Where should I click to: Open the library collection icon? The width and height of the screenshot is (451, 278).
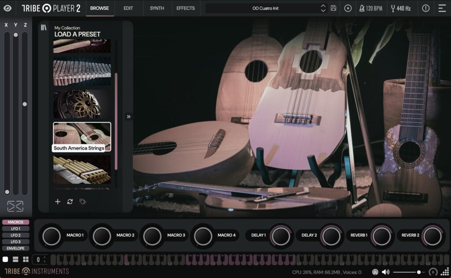[x=44, y=27]
